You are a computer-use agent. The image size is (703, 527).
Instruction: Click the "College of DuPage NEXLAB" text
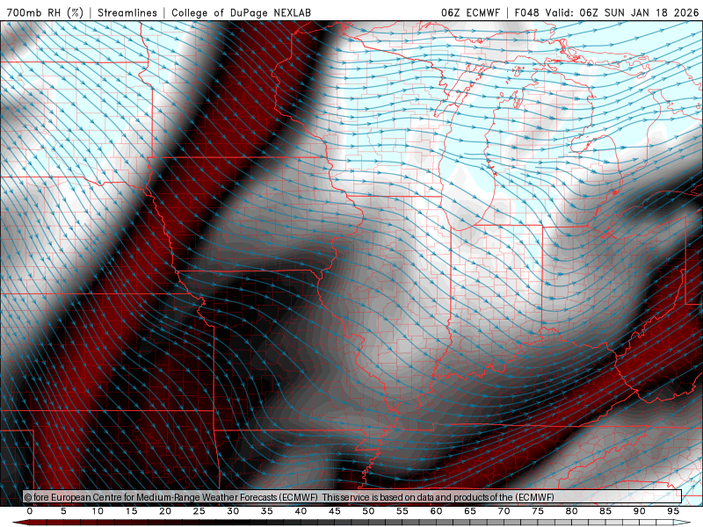(x=241, y=12)
